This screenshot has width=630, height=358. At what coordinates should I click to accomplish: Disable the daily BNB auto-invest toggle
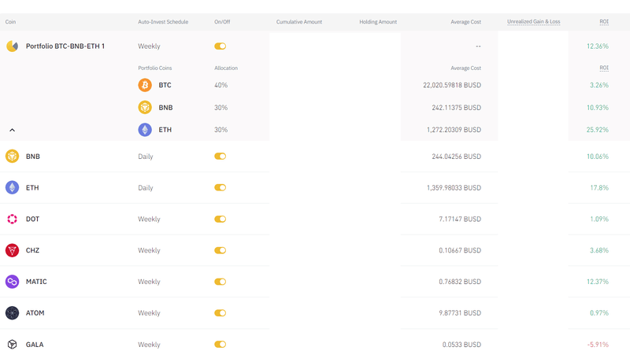click(220, 157)
